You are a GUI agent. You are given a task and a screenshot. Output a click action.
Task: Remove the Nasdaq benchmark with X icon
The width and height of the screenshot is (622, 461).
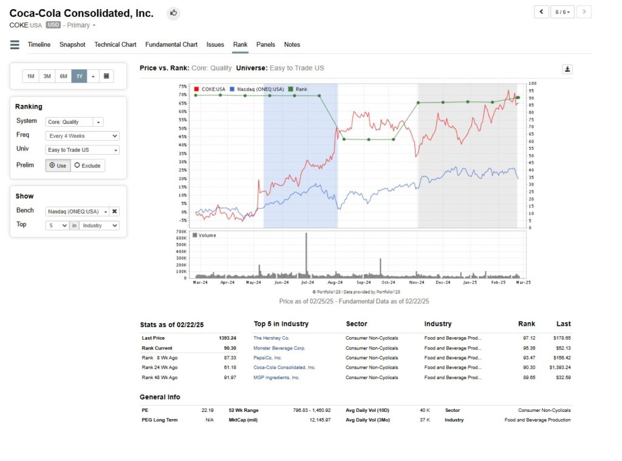[114, 212]
